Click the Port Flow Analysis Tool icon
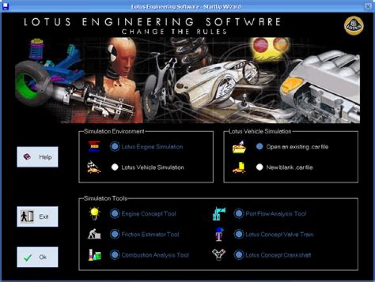375x282 pixels. click(x=219, y=214)
